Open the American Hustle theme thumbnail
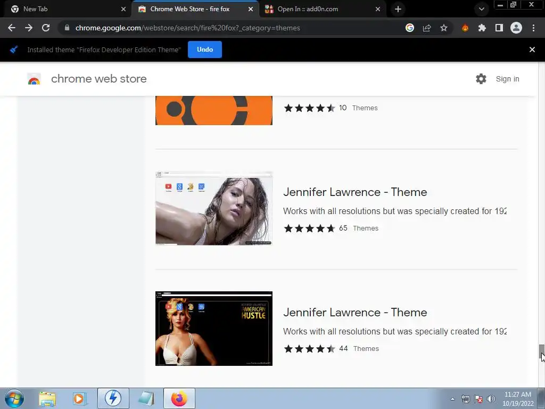The height and width of the screenshot is (409, 545). pyautogui.click(x=214, y=329)
